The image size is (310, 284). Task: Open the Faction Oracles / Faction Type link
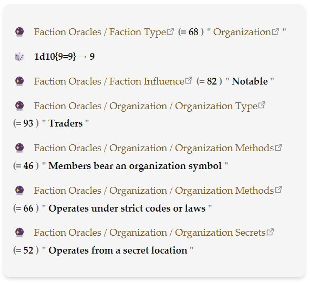(x=100, y=32)
